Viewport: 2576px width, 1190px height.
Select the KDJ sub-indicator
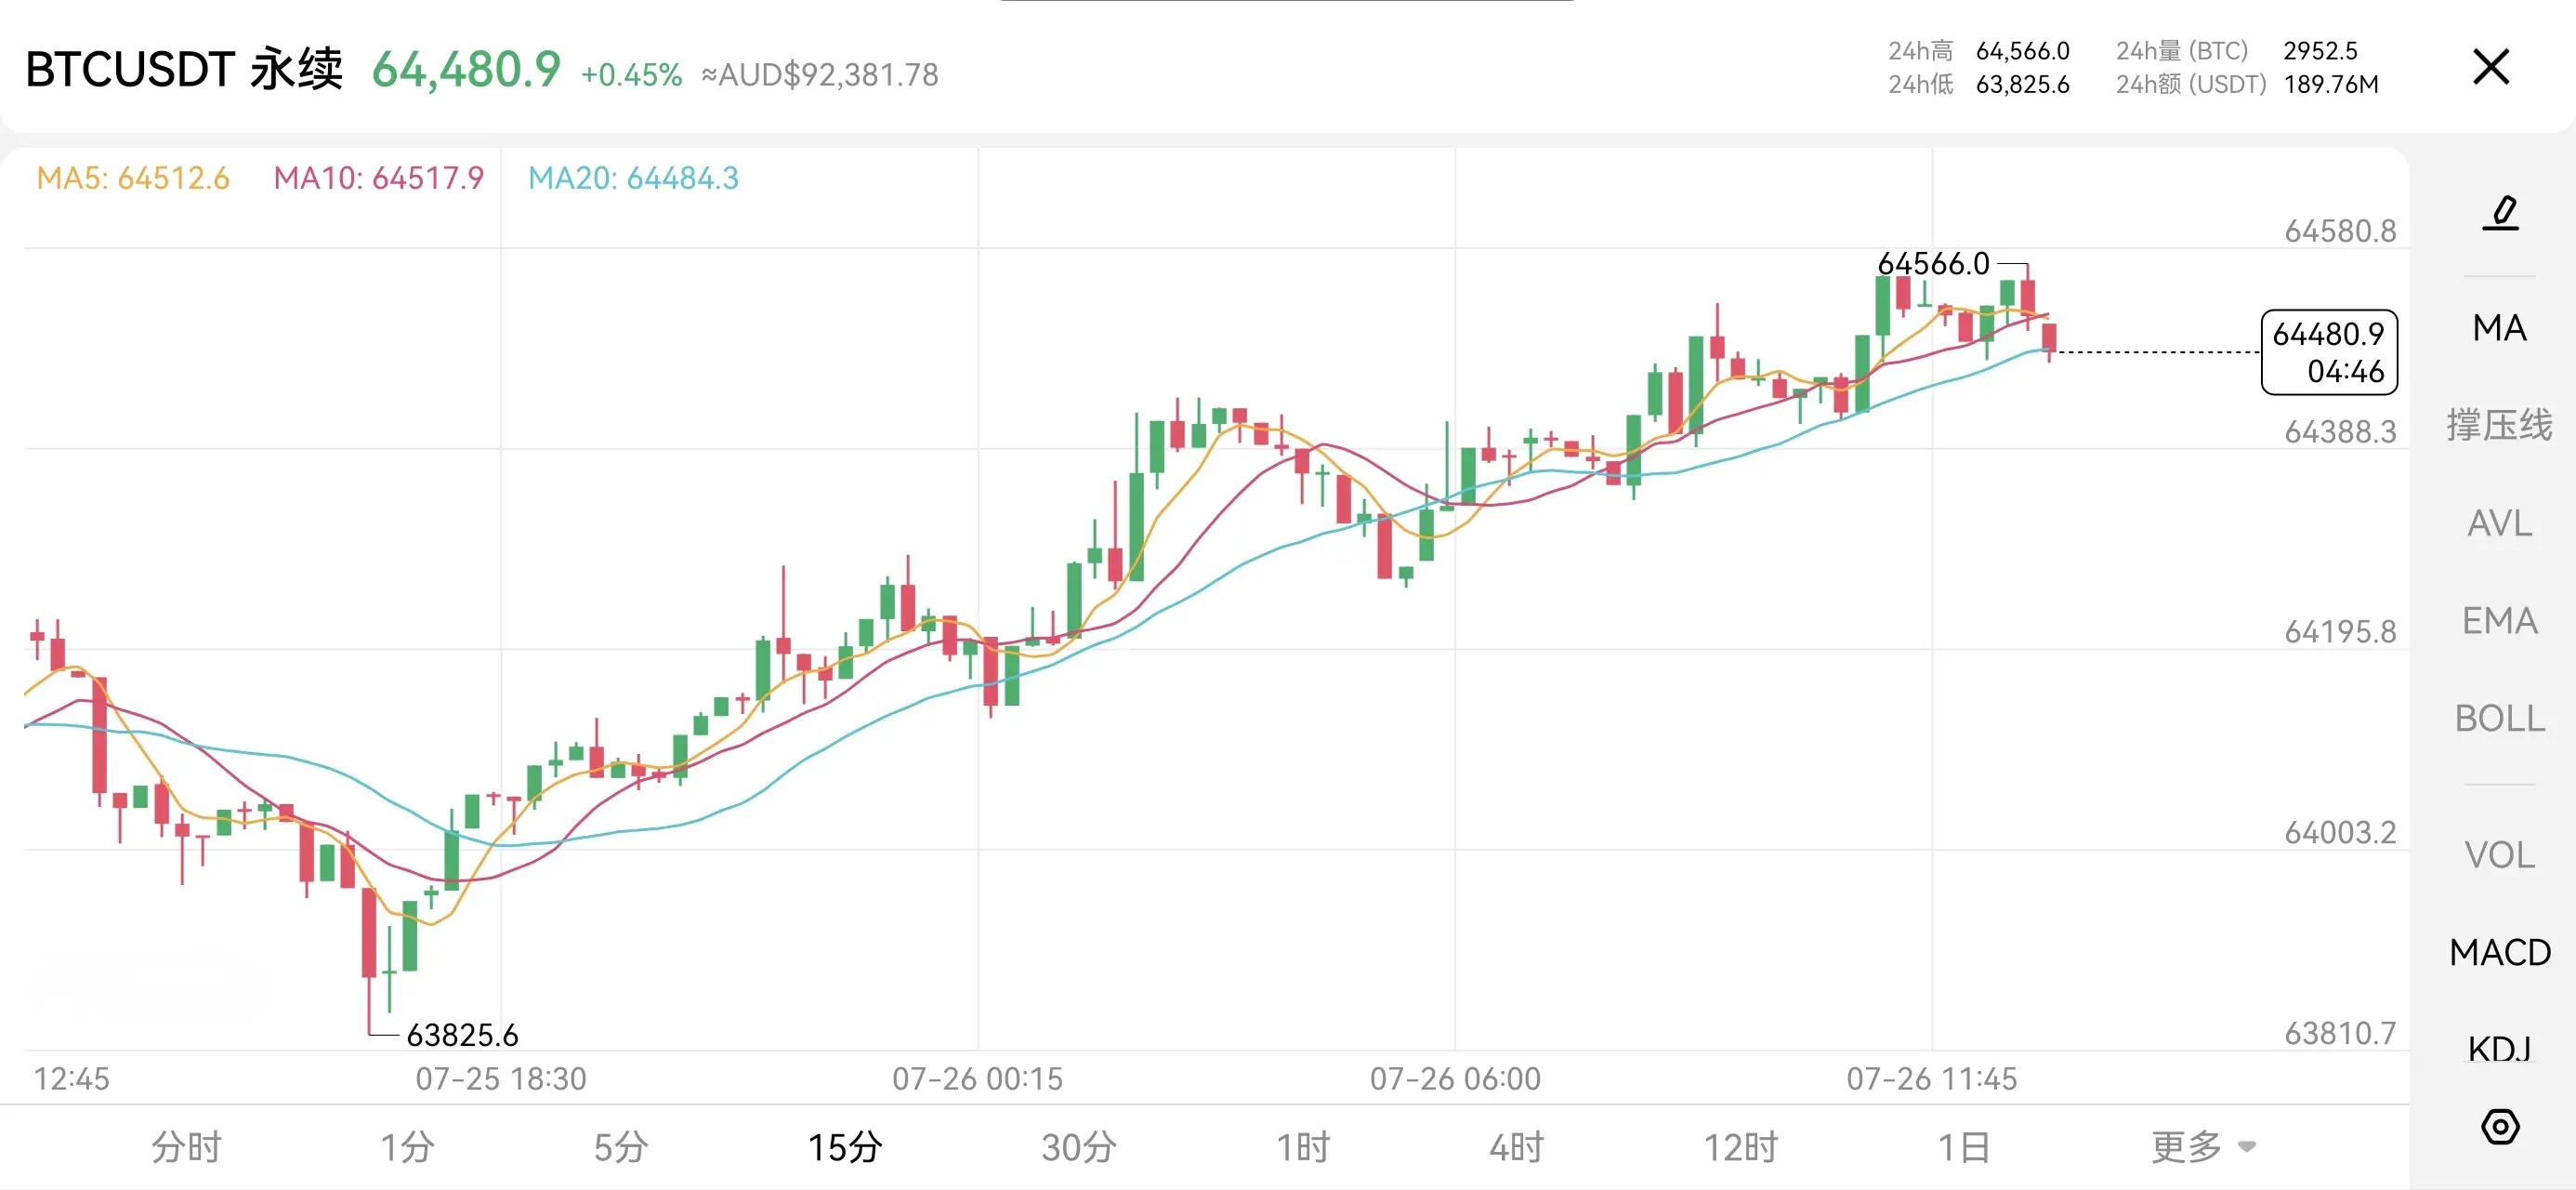click(2499, 1048)
